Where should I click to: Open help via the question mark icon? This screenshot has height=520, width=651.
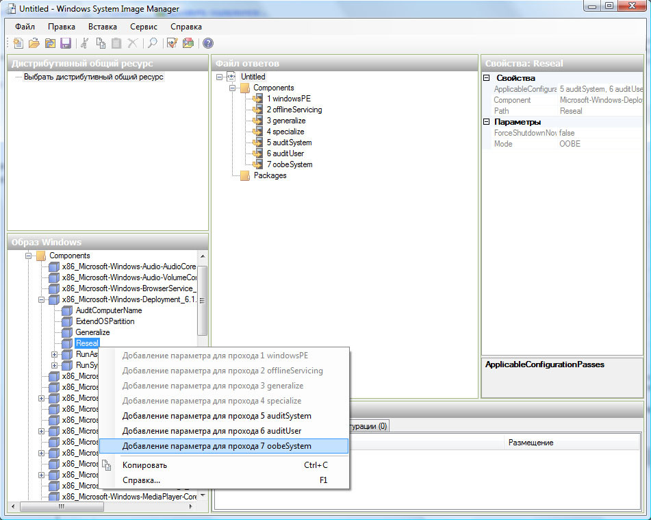(x=208, y=43)
